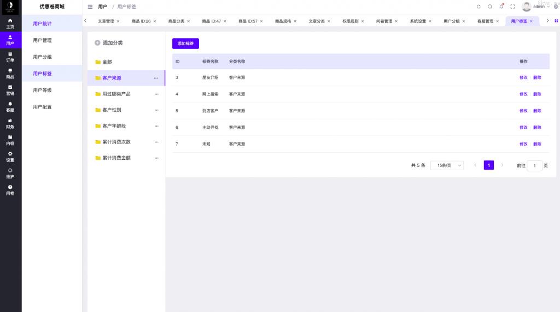
Task: Click 修改 for the 朋友介绍 tag
Action: click(523, 77)
